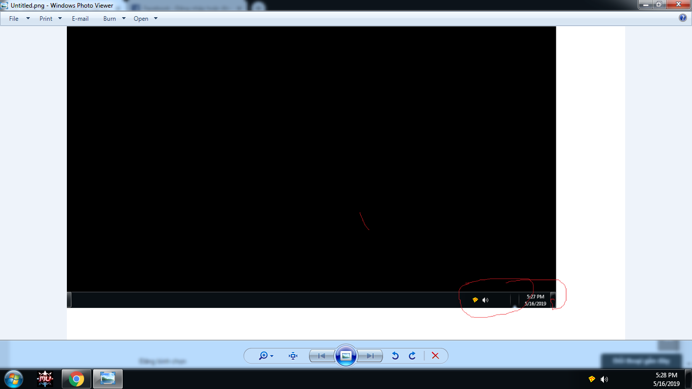Click the E-mail menu item
This screenshot has height=389, width=692.
click(x=80, y=19)
